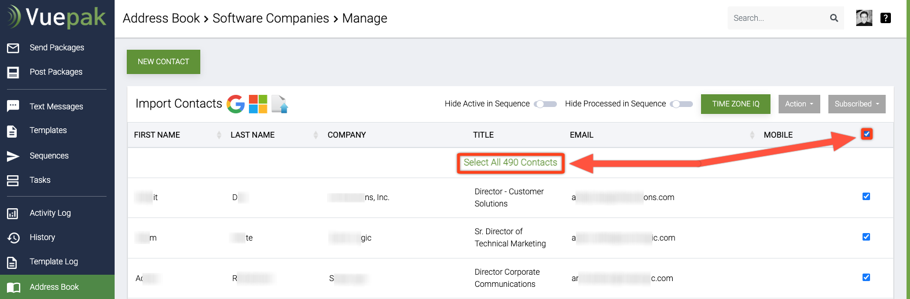This screenshot has height=299, width=910.
Task: Click Select All 490 Contacts link
Action: (x=511, y=163)
